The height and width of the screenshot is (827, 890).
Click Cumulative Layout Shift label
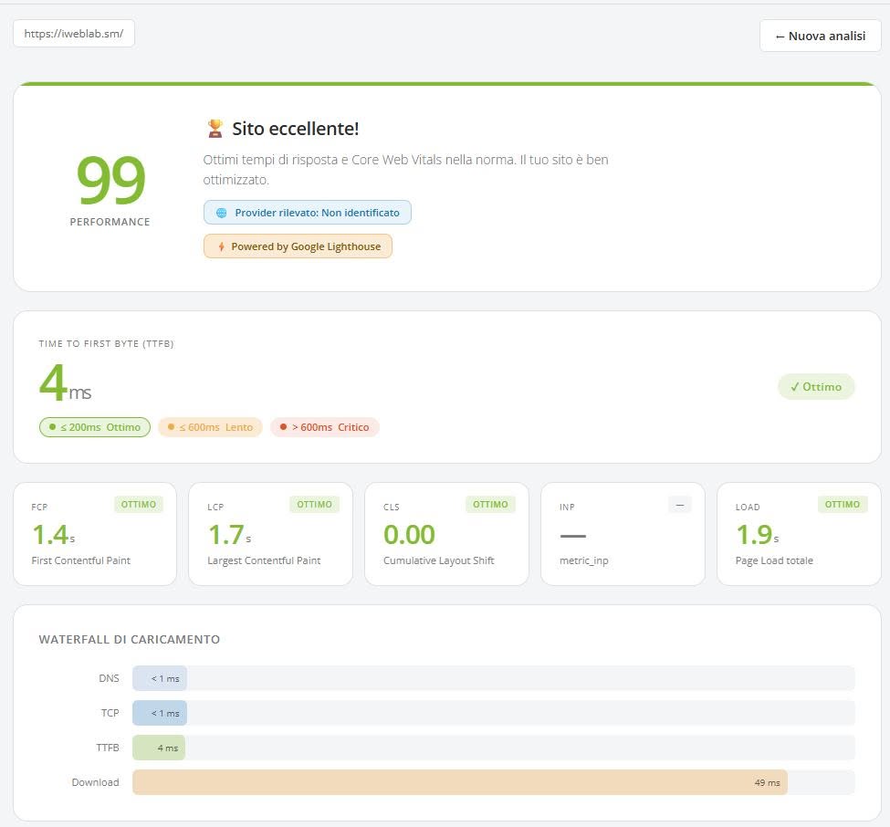pos(439,560)
